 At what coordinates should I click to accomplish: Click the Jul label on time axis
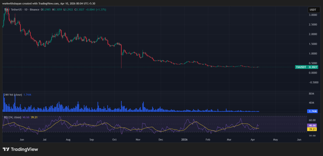(x=45, y=140)
